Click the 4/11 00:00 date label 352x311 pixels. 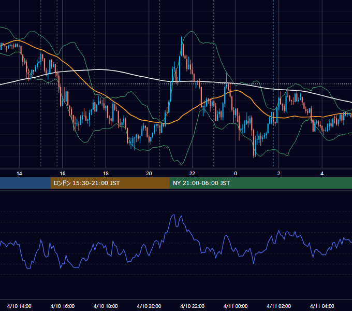(x=236, y=306)
